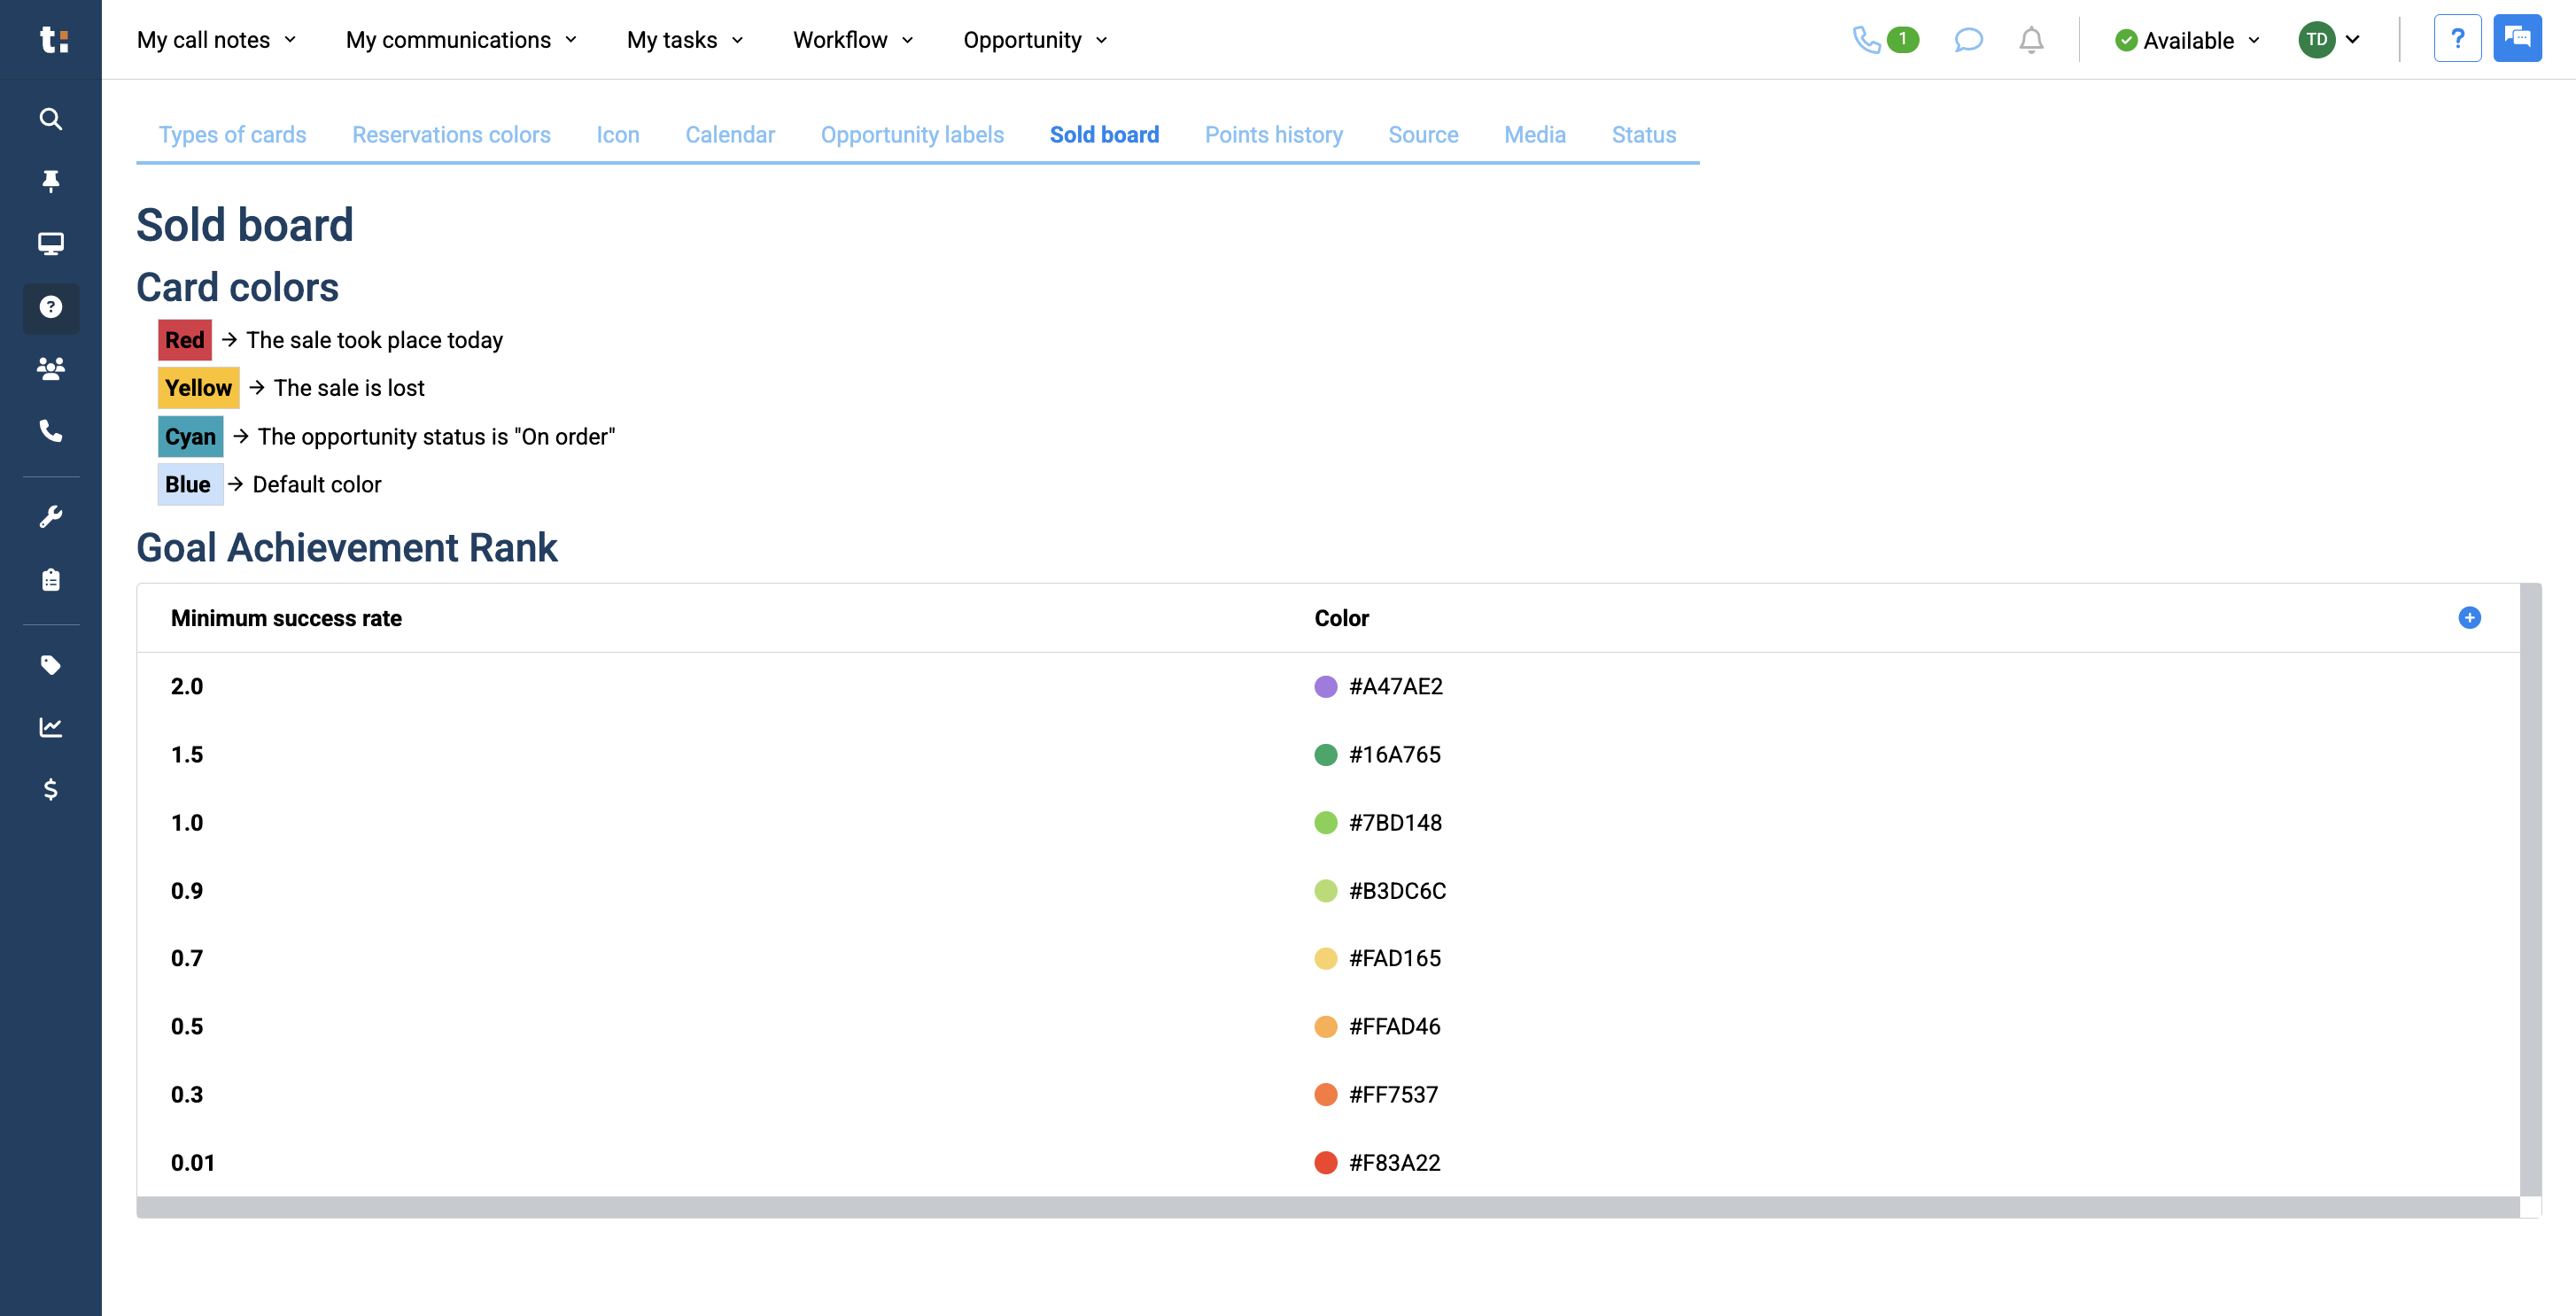Switch to the Points history tab
2576x1316 pixels.
(x=1273, y=135)
